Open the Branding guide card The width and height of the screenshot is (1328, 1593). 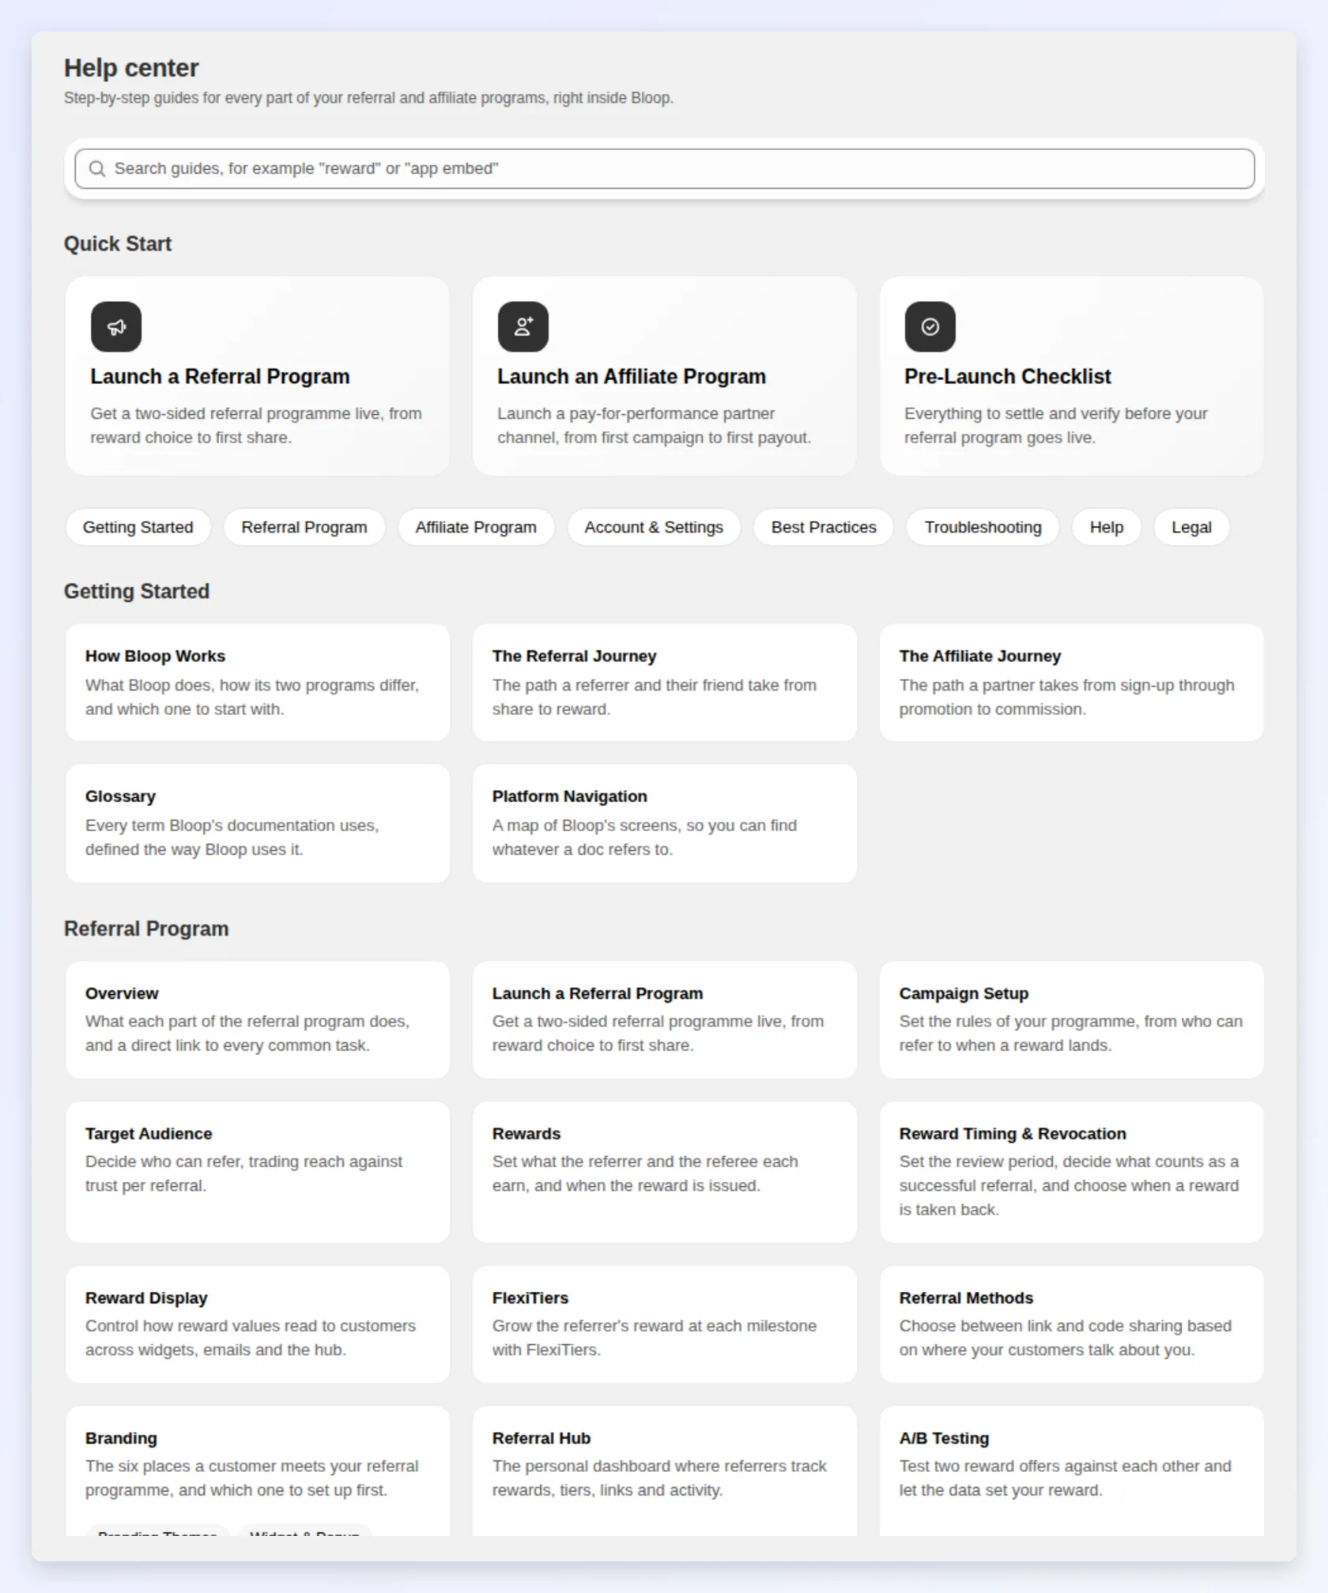click(x=258, y=1470)
